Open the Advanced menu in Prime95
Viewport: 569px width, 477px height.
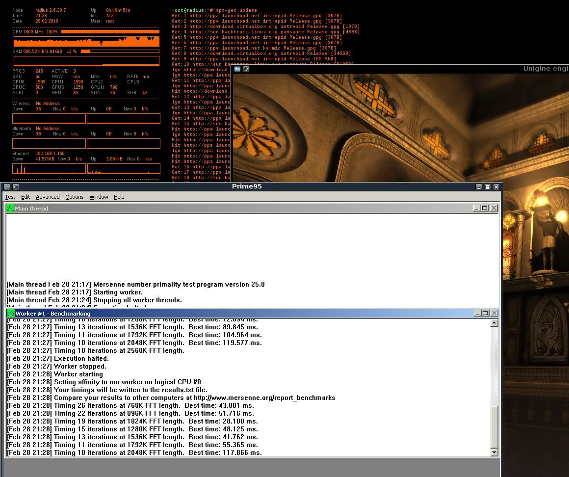click(48, 197)
